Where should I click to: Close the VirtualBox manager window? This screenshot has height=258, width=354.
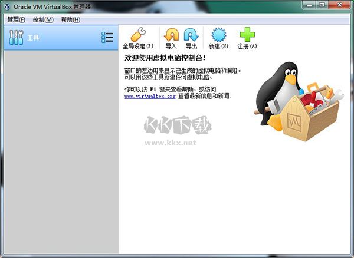click(x=340, y=5)
